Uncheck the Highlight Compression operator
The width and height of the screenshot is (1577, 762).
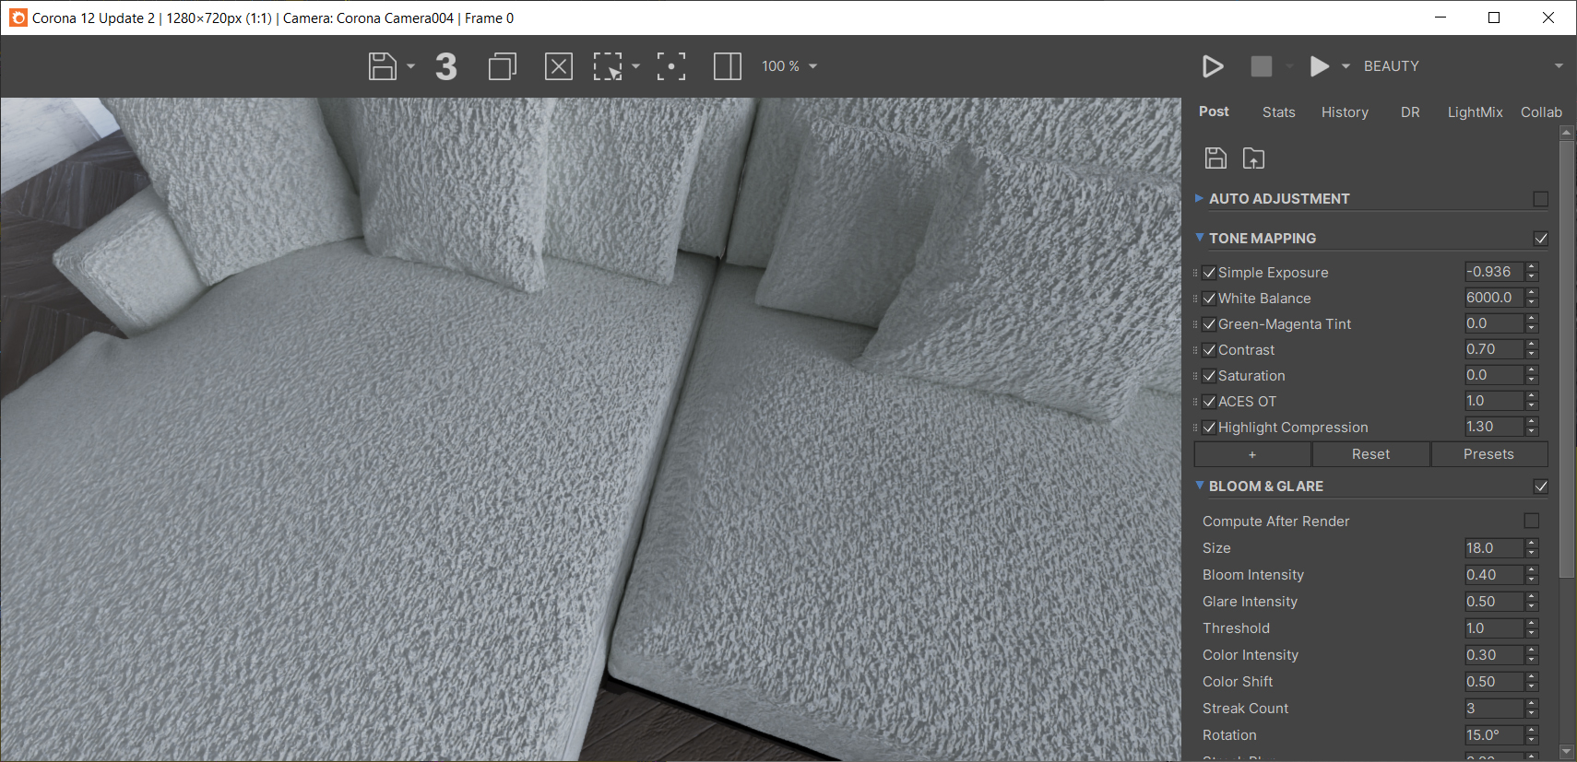click(x=1209, y=428)
